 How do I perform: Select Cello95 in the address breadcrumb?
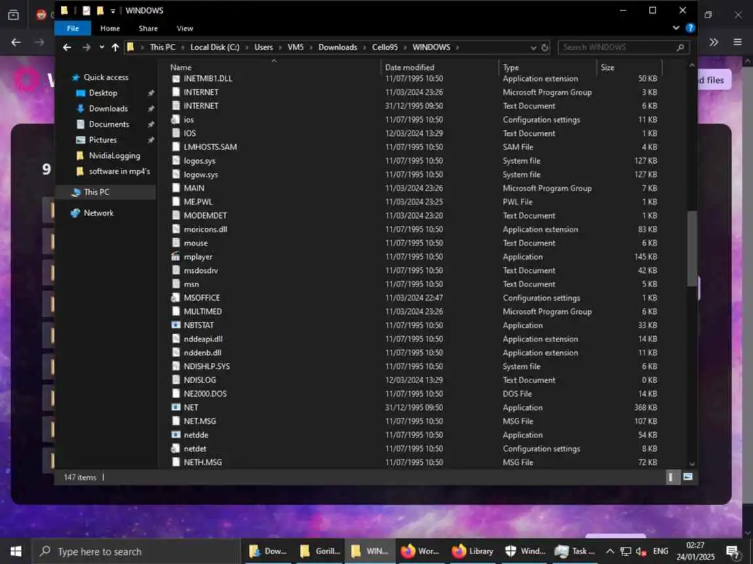tap(384, 47)
